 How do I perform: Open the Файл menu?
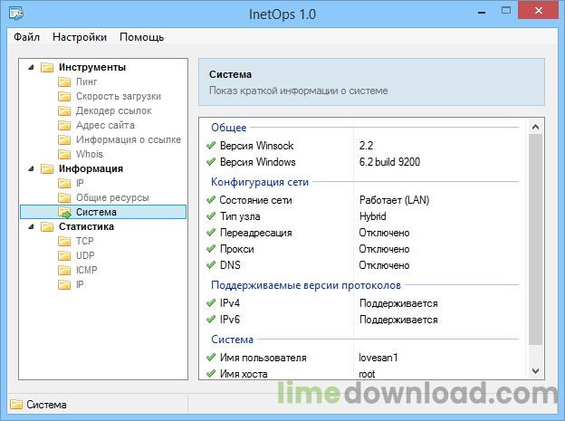[26, 37]
